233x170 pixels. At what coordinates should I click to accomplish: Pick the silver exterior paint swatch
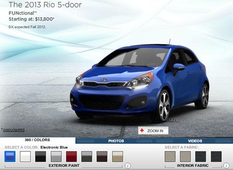(56, 156)
